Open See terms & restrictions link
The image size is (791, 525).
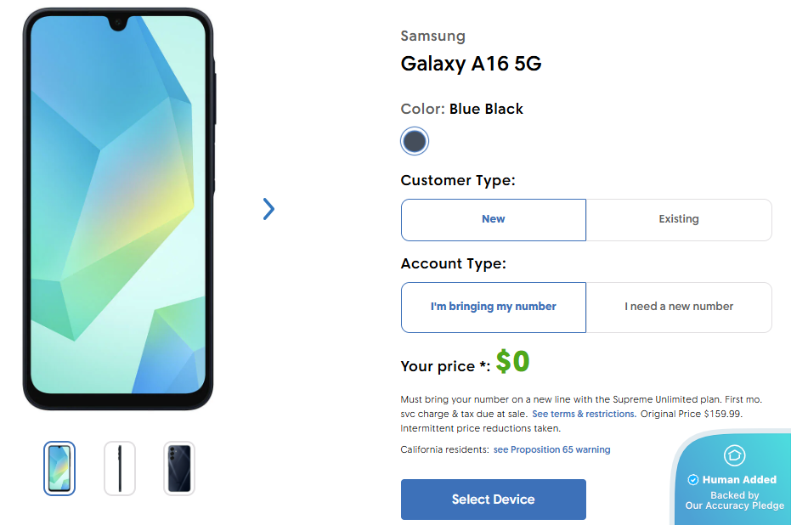click(x=585, y=414)
